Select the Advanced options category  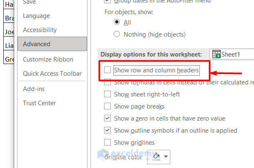tap(37, 44)
